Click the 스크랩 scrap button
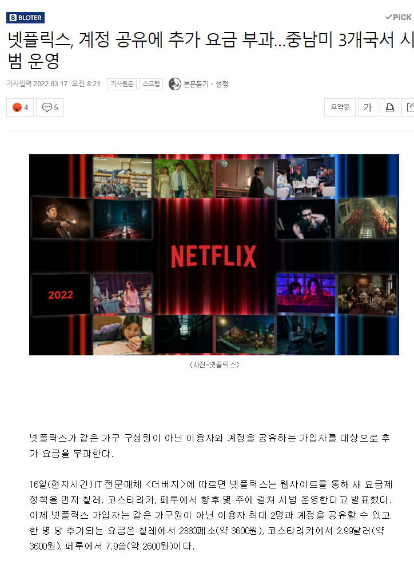 (x=151, y=84)
